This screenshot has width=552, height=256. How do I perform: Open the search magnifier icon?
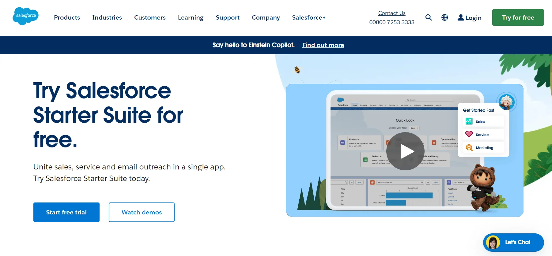[429, 17]
